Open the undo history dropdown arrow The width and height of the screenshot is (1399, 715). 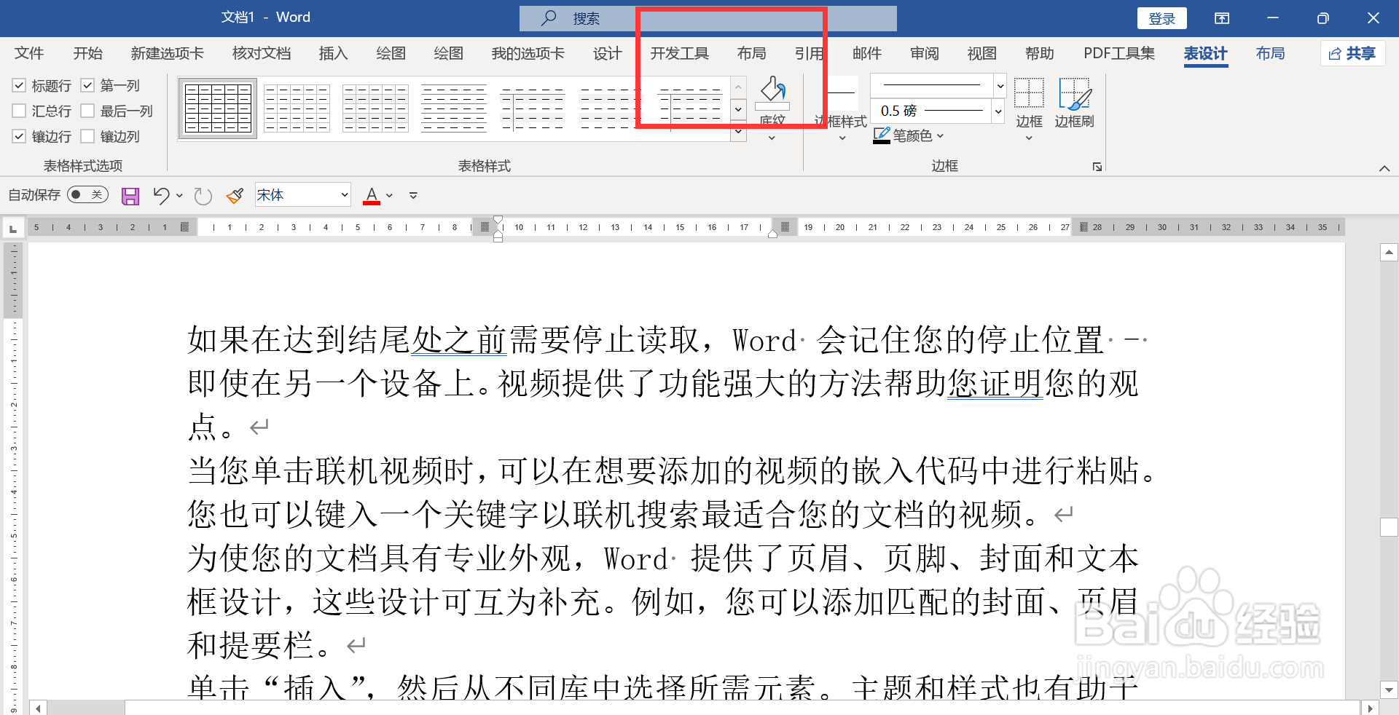coord(179,196)
